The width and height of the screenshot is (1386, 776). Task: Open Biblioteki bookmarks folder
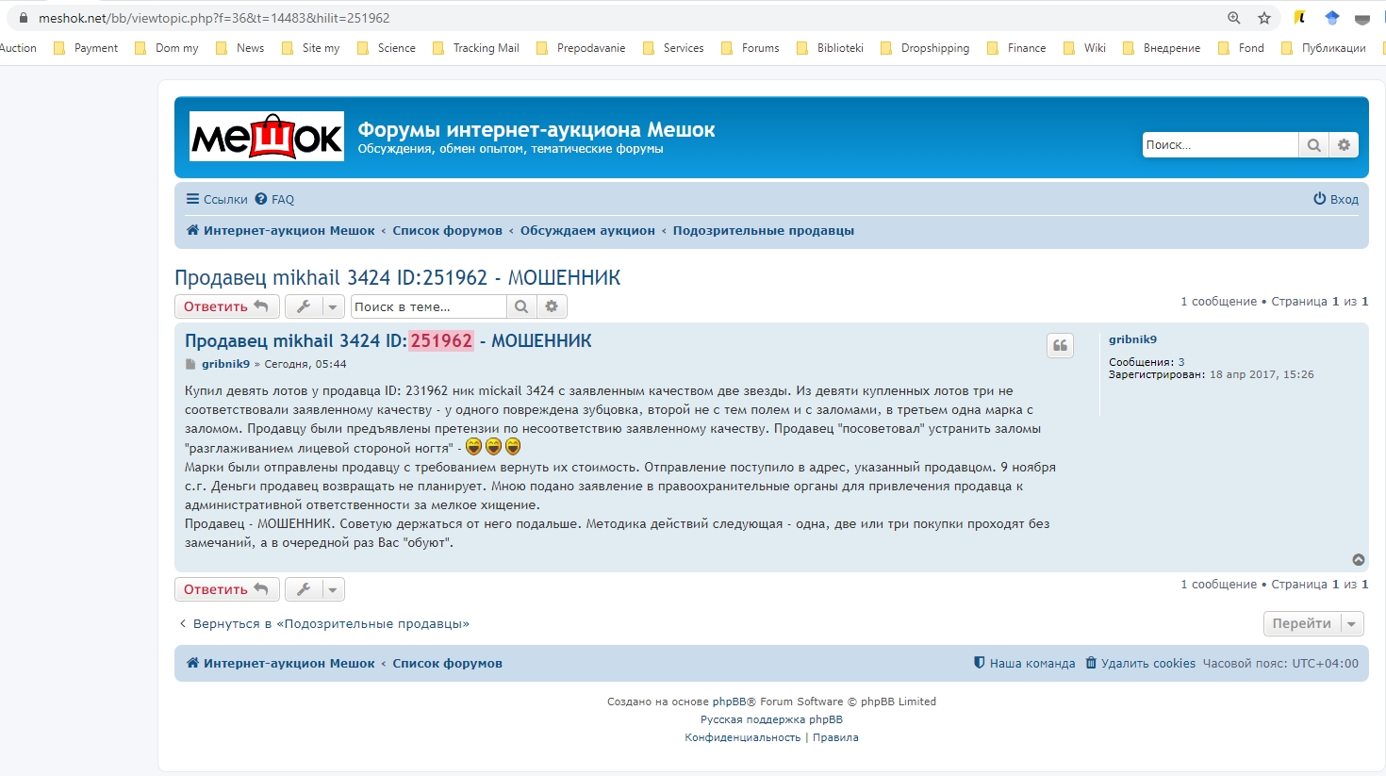[831, 48]
